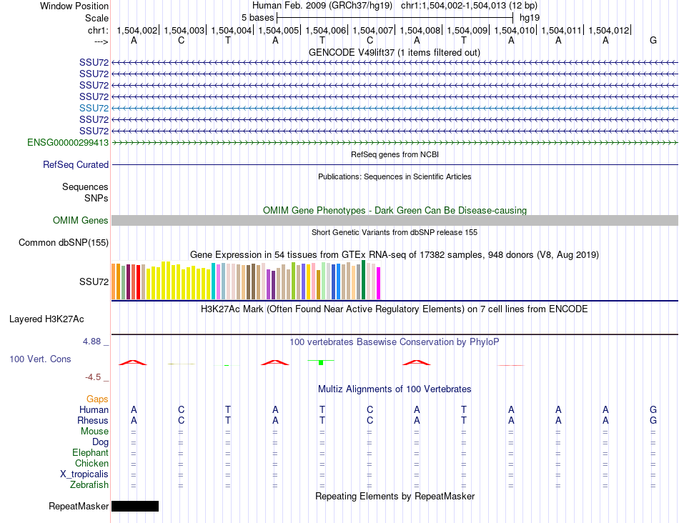Click the 100 Vert. Cons label

click(x=40, y=359)
